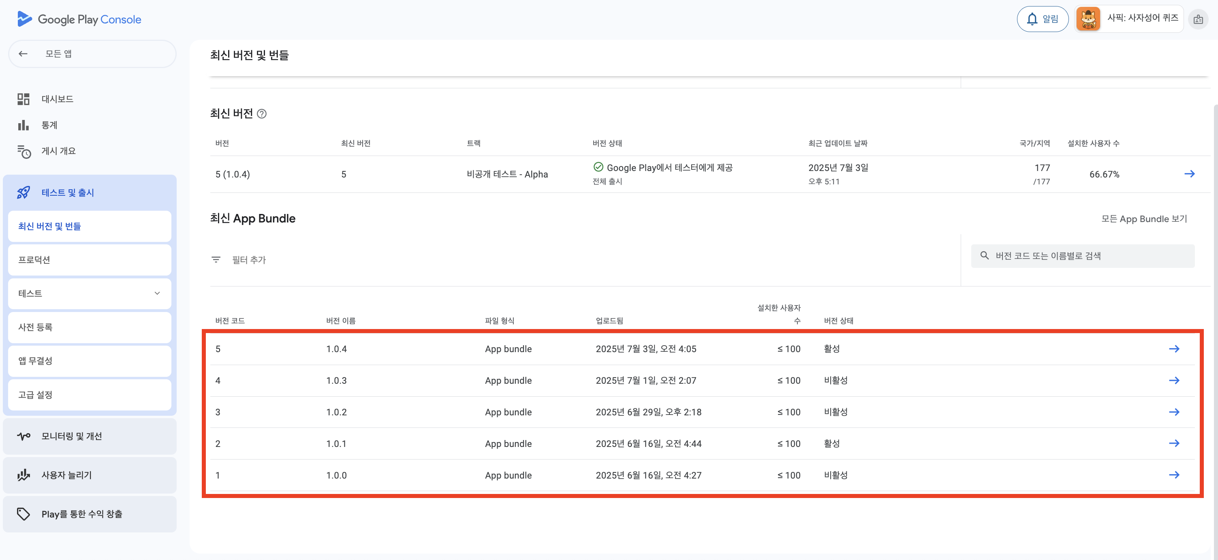The height and width of the screenshot is (560, 1218).
Task: Open 게시 개요 in the sidebar
Action: point(58,151)
